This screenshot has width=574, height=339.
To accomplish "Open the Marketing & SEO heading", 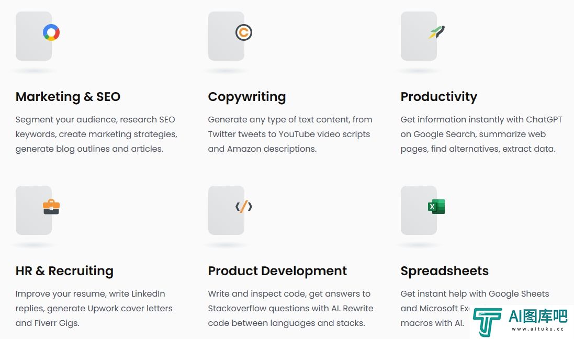I will tap(68, 97).
